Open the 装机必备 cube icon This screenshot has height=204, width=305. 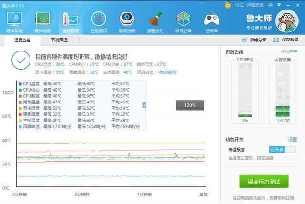(183, 22)
